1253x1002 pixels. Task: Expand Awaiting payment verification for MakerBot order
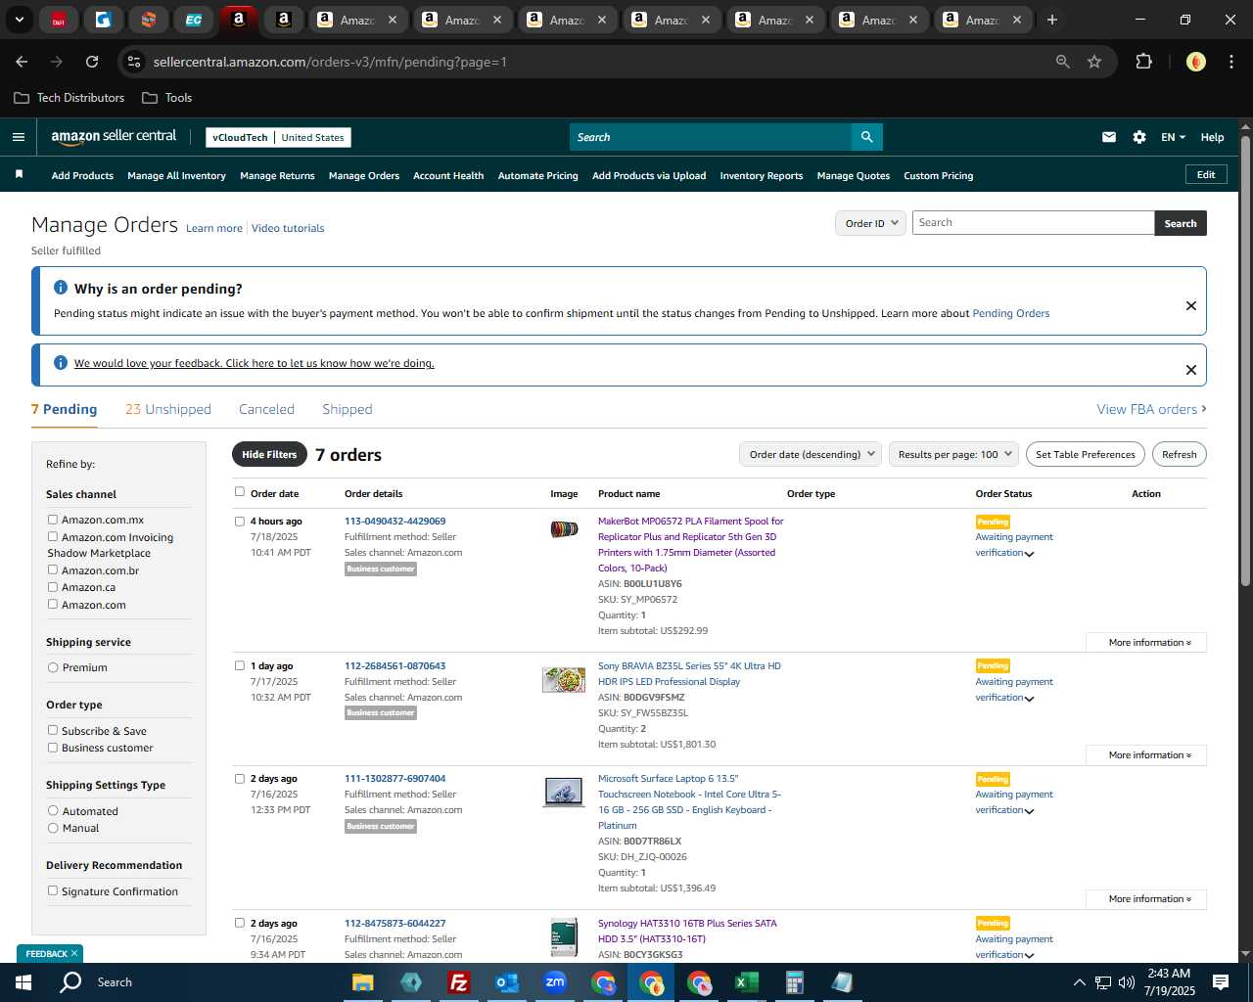pos(1029,554)
